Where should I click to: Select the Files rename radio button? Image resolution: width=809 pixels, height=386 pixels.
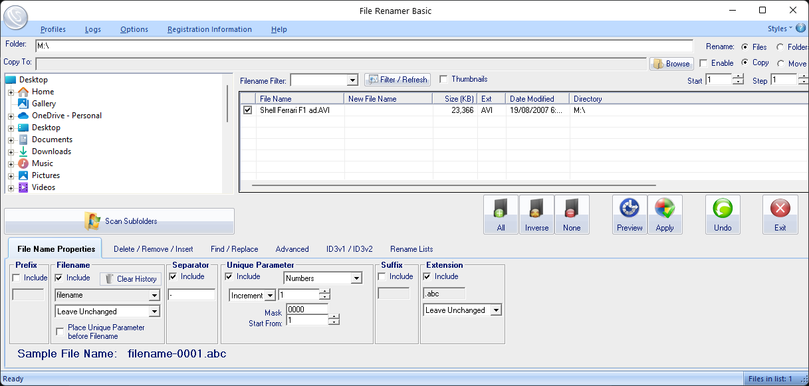click(x=745, y=47)
